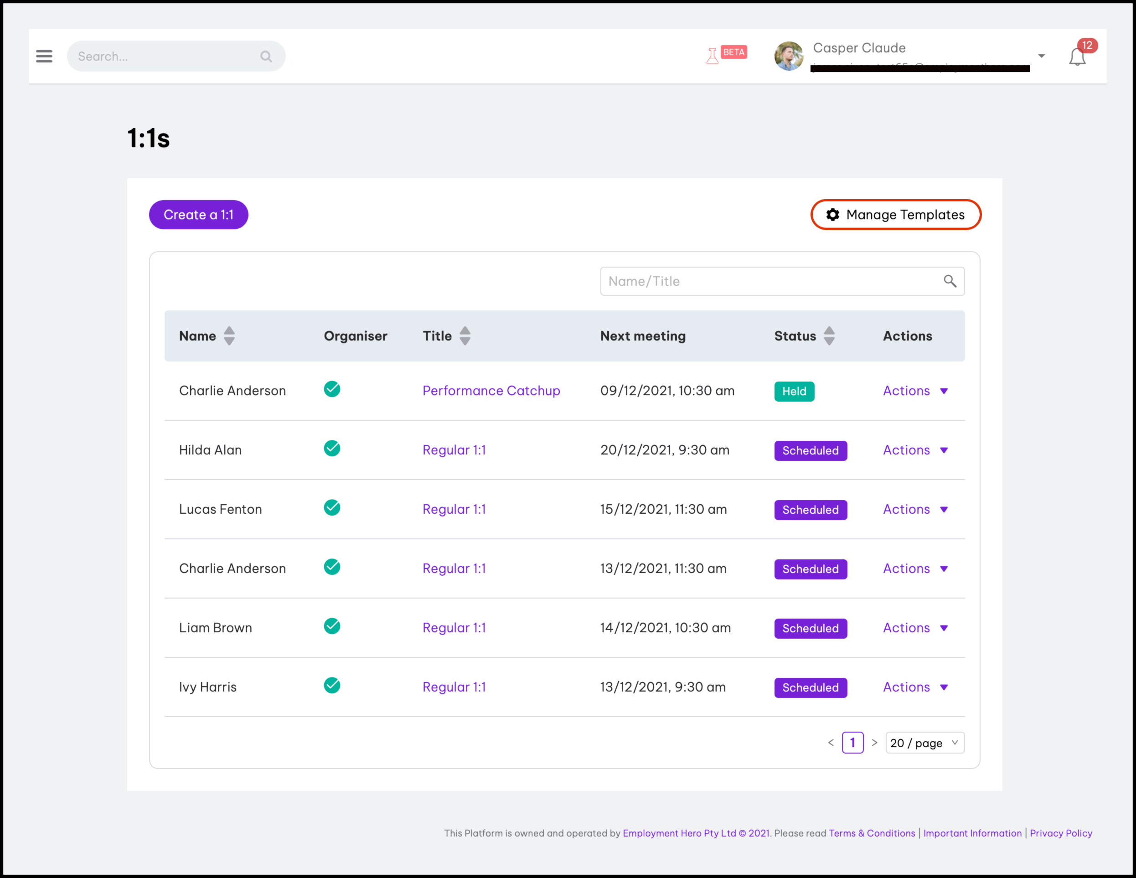Viewport: 1136px width, 878px height.
Task: Click Casper Claude's profile avatar
Action: tap(789, 56)
